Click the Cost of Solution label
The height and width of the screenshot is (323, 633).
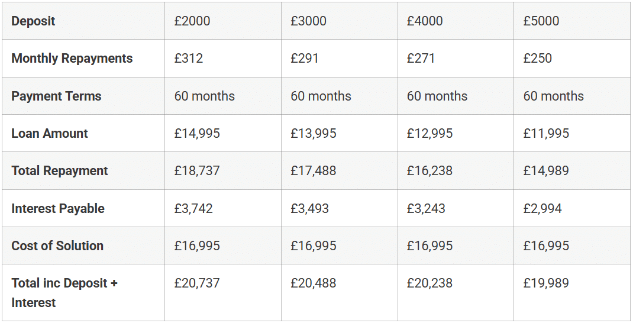57,246
